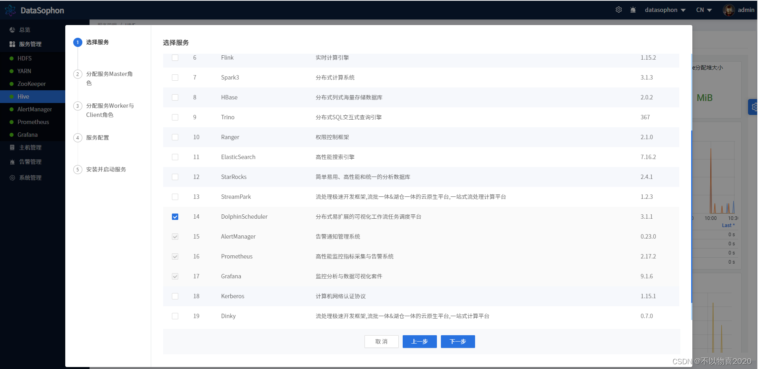The image size is (758, 369).
Task: Check the Flink service checkbox
Action: click(x=175, y=58)
